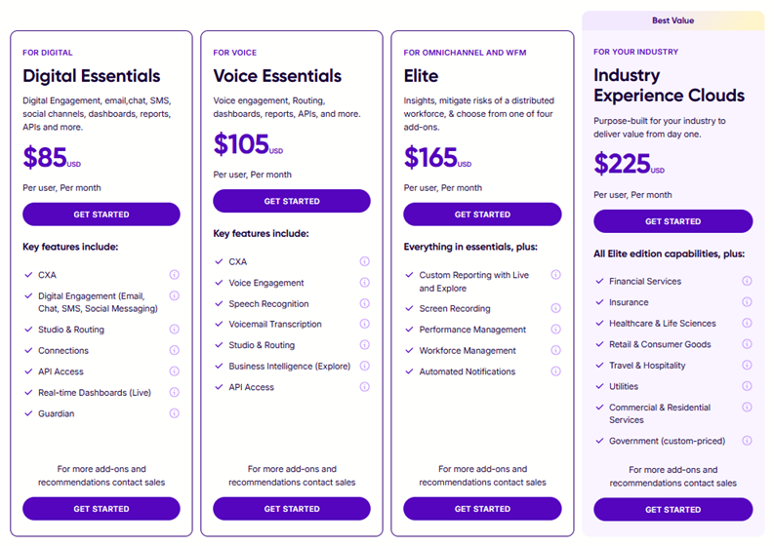Select top Get Started in Elite plan

click(482, 214)
